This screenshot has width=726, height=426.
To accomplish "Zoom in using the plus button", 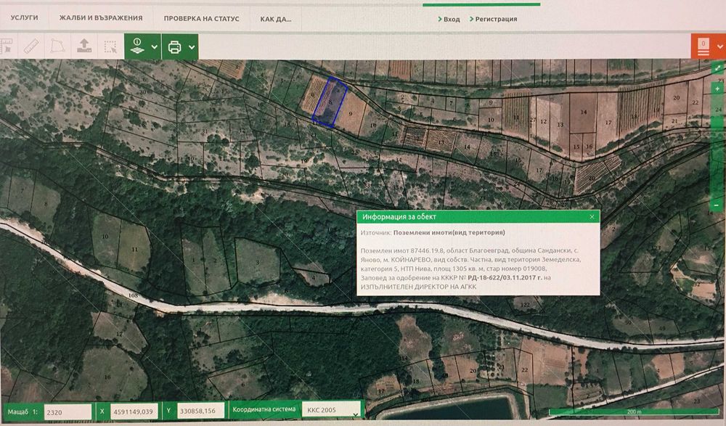I will (717, 87).
